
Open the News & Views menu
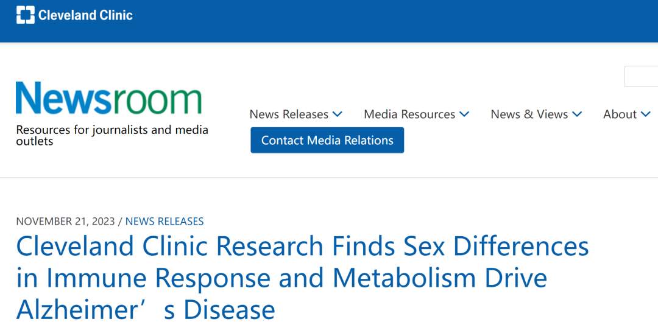pos(529,114)
